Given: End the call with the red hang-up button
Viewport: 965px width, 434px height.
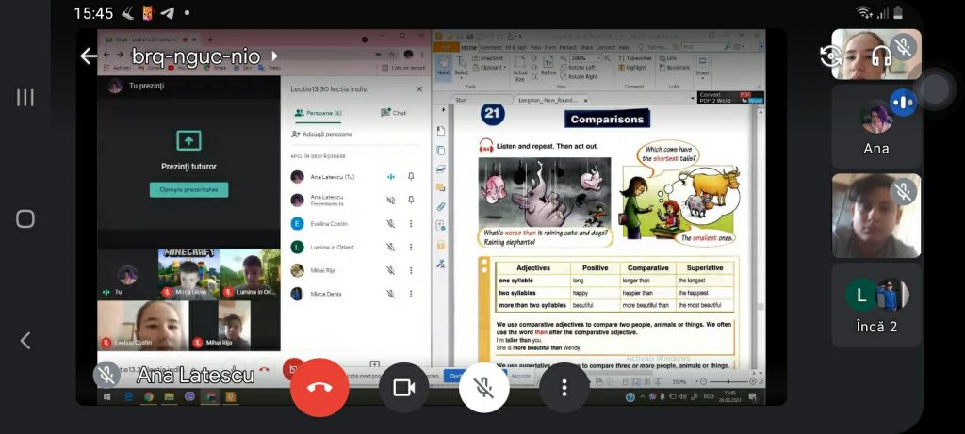Looking at the screenshot, I should point(319,388).
